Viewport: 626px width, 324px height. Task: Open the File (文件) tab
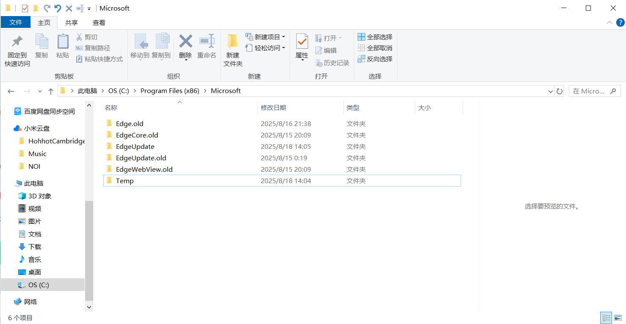(16, 22)
